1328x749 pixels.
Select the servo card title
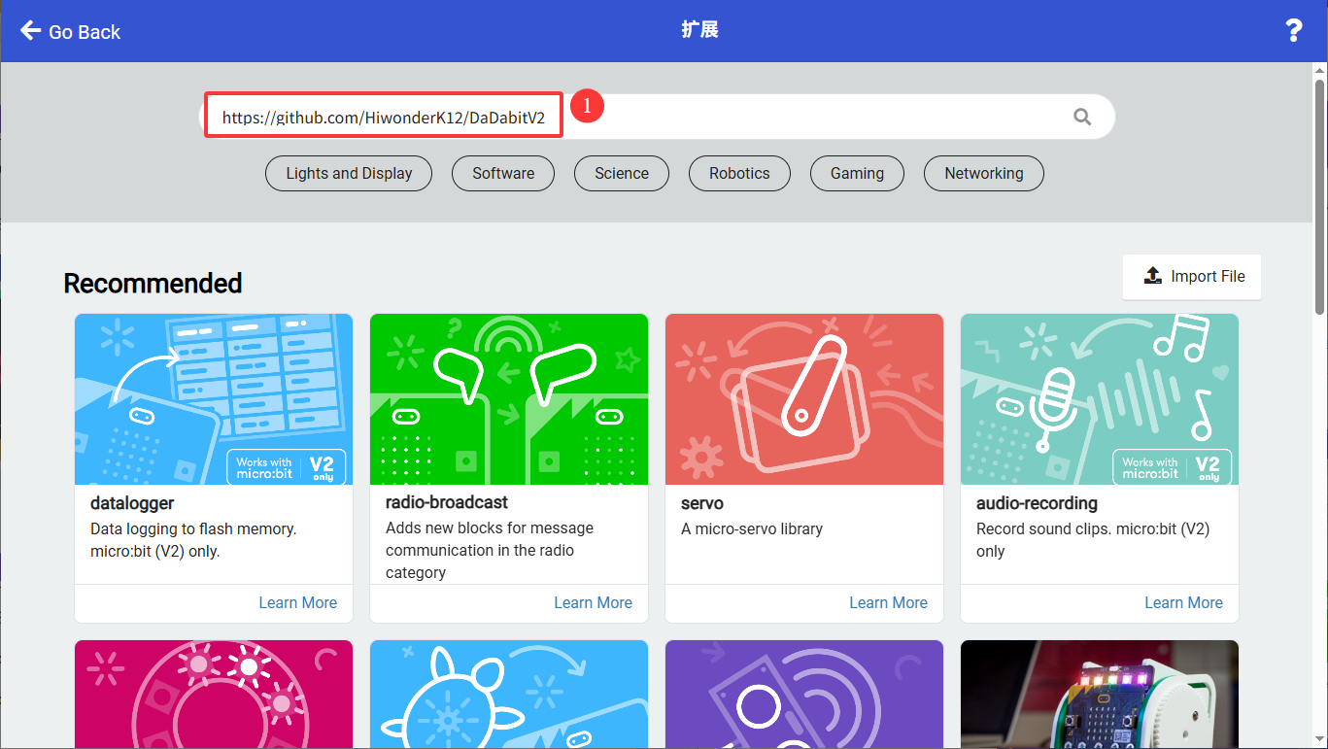(x=702, y=503)
